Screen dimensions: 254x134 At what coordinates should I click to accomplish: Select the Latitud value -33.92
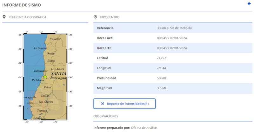[x=162, y=58]
